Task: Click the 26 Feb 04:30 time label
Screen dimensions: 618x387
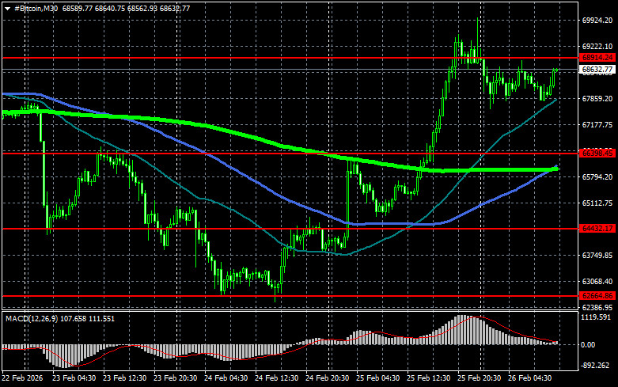Action: coord(529,378)
